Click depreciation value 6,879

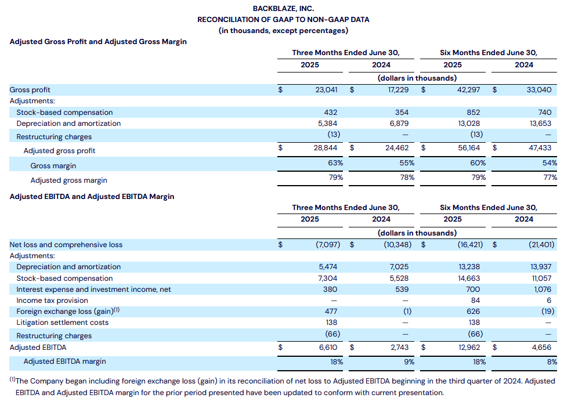(x=399, y=124)
